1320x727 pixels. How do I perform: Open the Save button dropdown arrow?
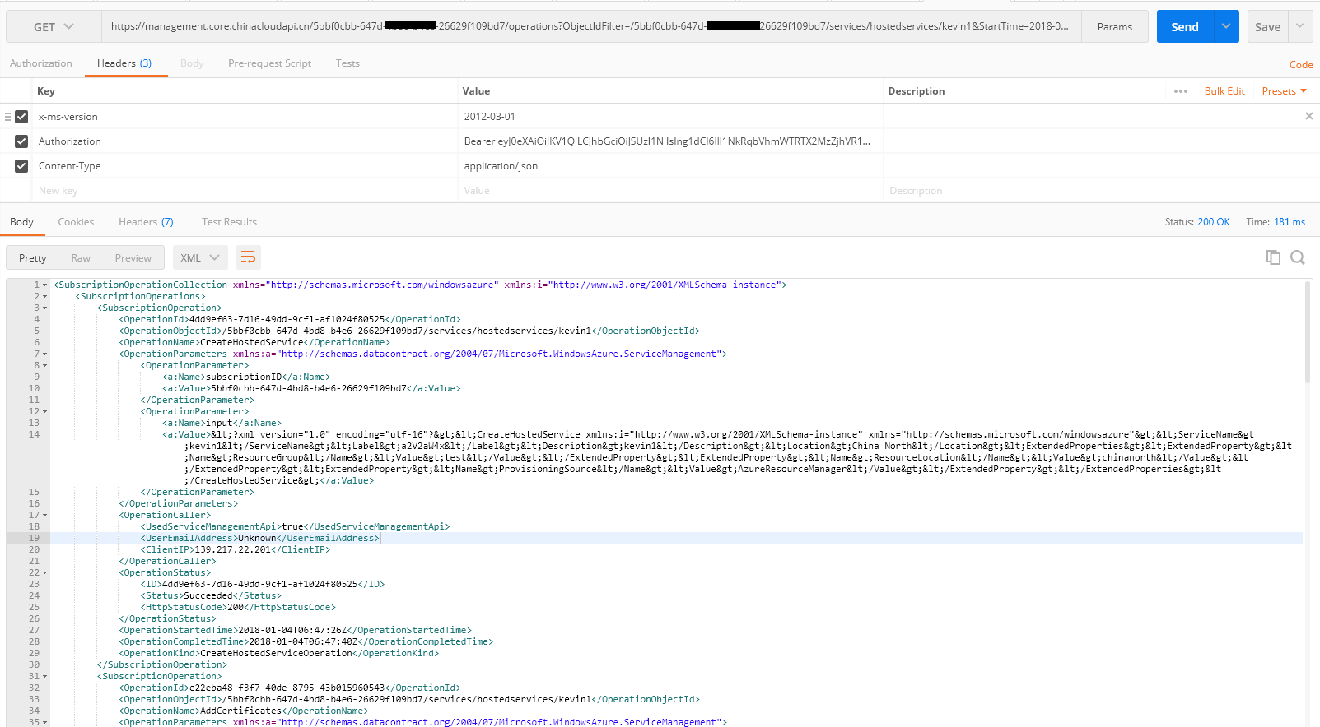[1300, 26]
